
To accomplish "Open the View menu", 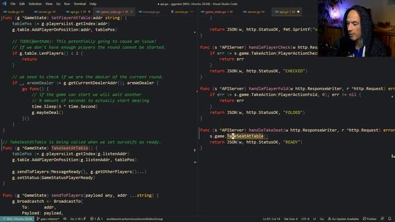I will 49,4.
